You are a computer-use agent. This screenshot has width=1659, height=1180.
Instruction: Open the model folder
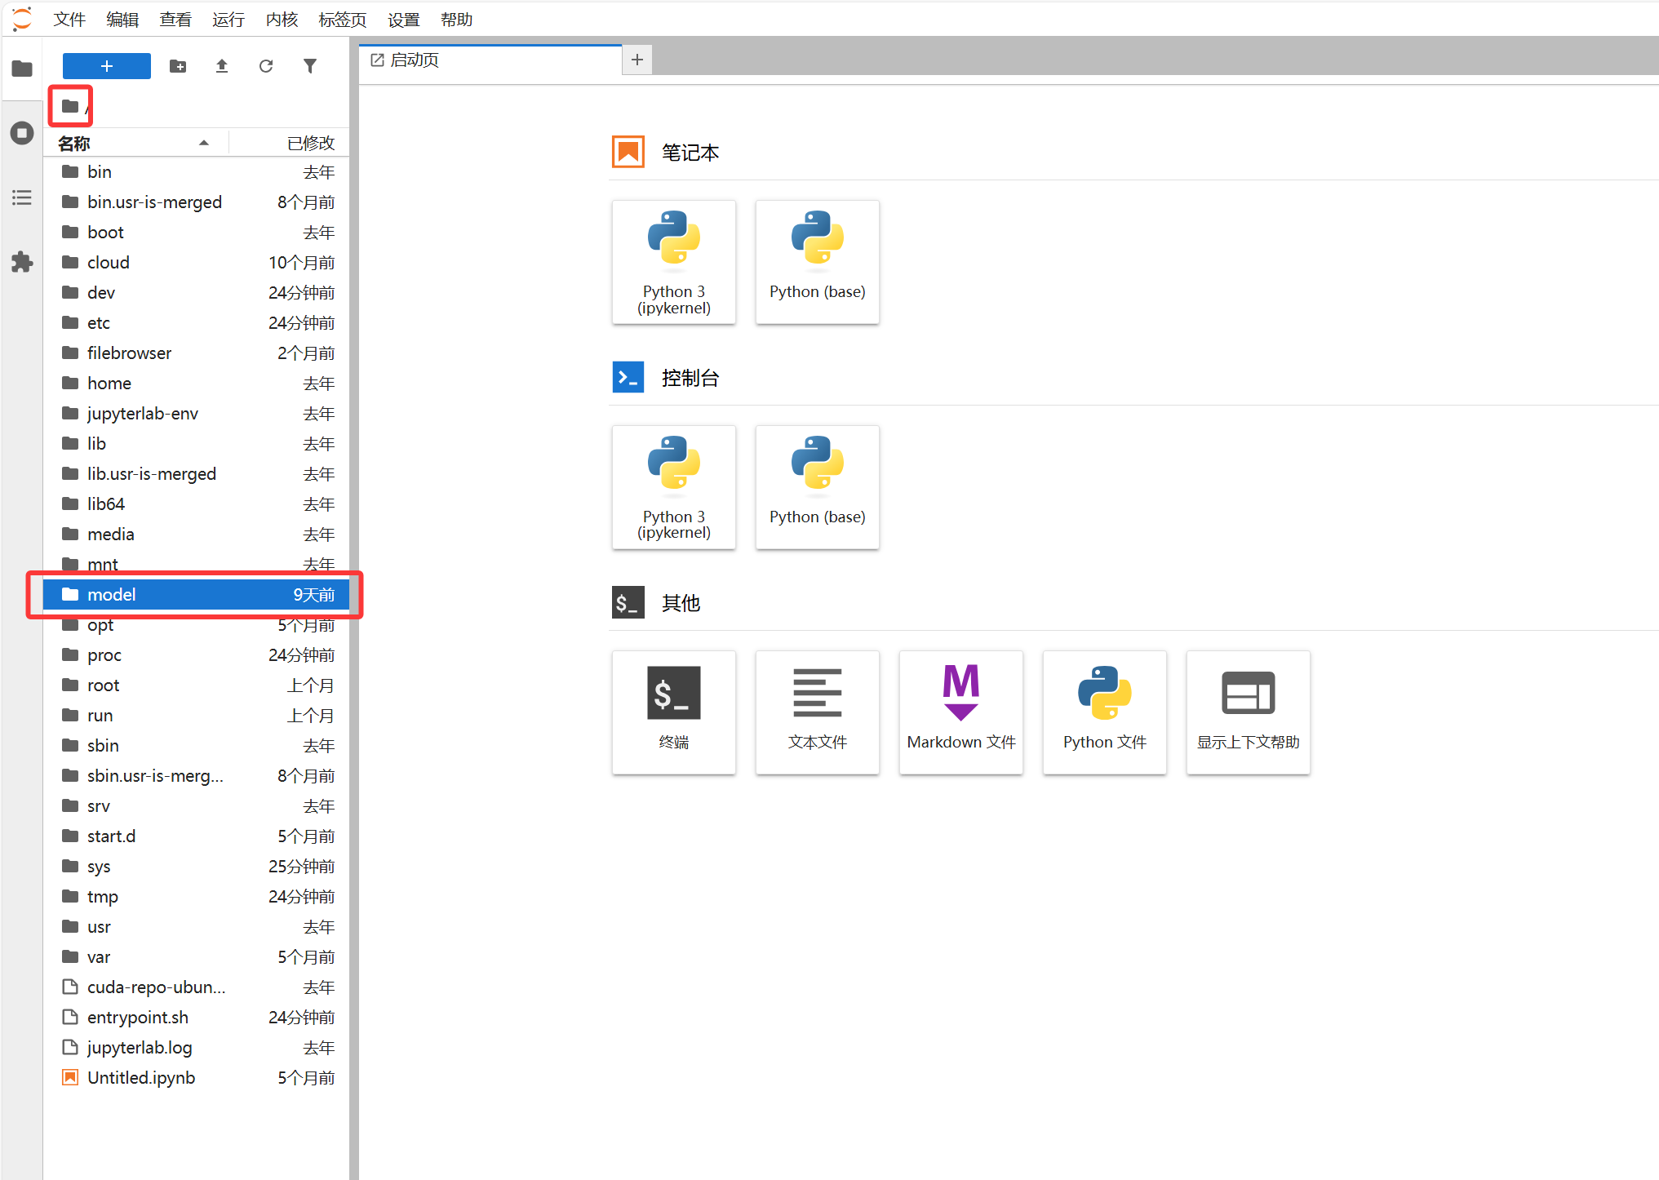(112, 595)
